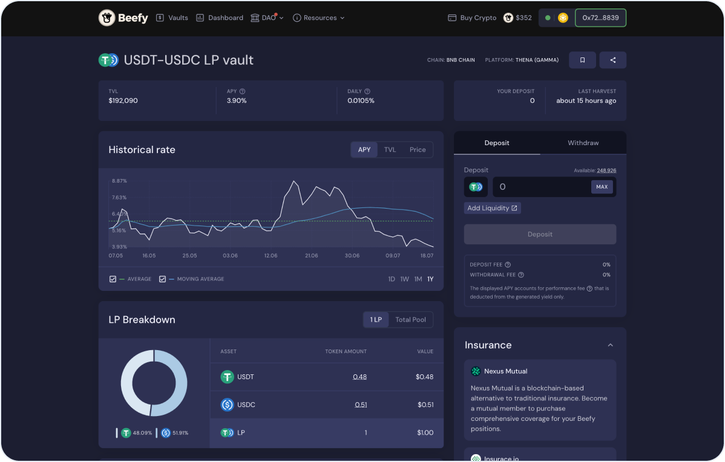Select the 1D time range
Viewport: 725px width, 462px height.
(x=392, y=279)
